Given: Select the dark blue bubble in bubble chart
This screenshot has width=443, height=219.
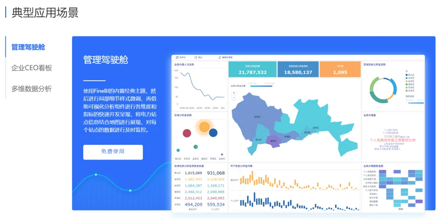Looking at the screenshot, I should click(x=213, y=133).
